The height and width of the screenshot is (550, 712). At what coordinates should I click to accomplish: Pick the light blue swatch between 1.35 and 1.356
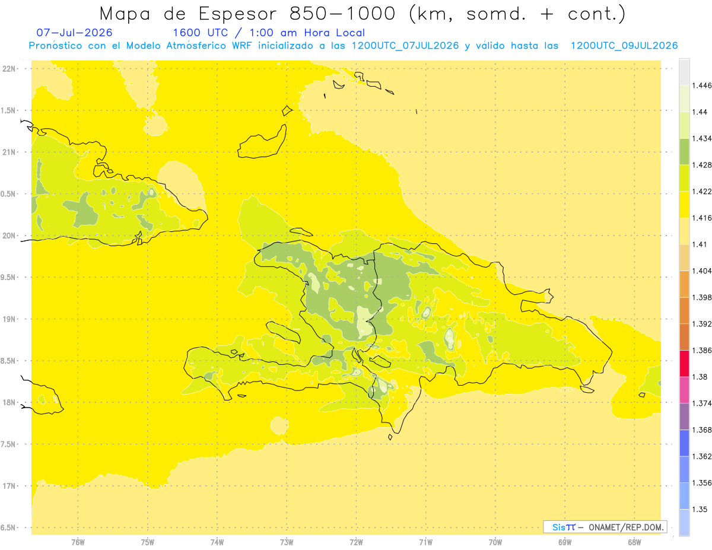(x=684, y=496)
